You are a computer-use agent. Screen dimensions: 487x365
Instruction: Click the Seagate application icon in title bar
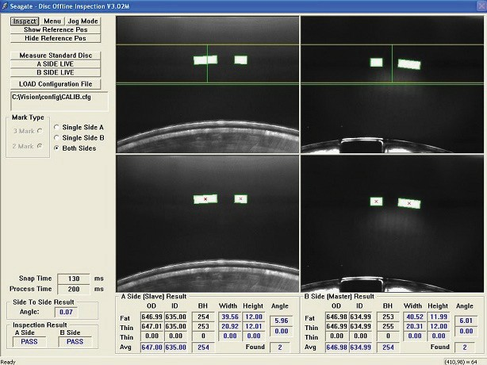[x=6, y=6]
